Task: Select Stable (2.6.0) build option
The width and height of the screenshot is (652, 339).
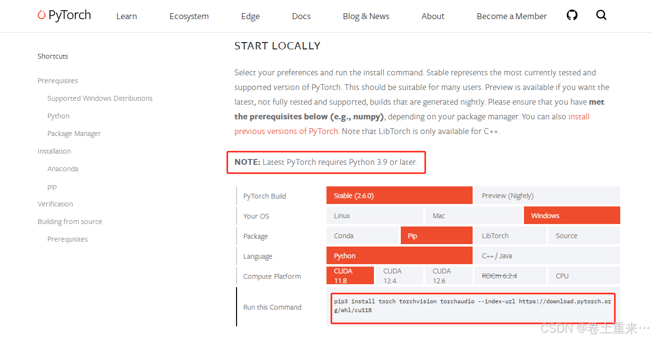Action: pyautogui.click(x=399, y=195)
